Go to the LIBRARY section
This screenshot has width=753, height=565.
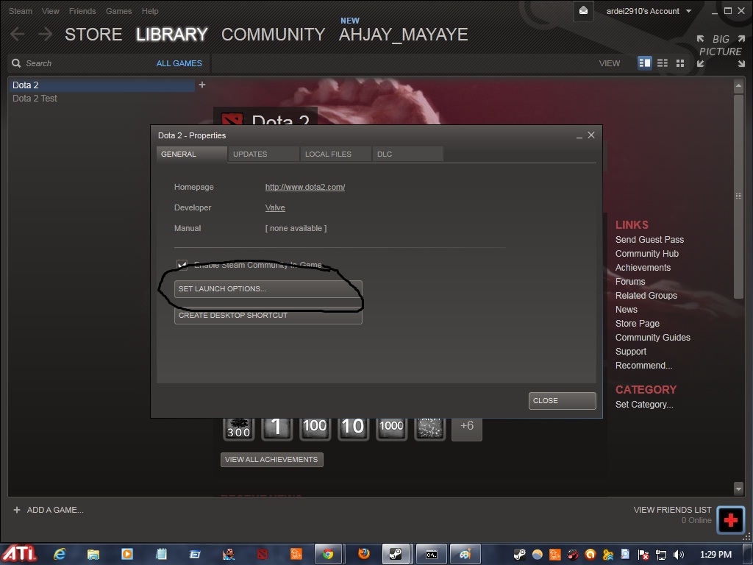tap(171, 34)
